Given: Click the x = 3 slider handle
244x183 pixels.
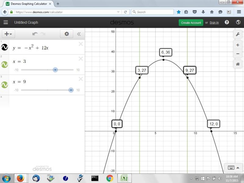Looking at the screenshot, I should 55,70.
